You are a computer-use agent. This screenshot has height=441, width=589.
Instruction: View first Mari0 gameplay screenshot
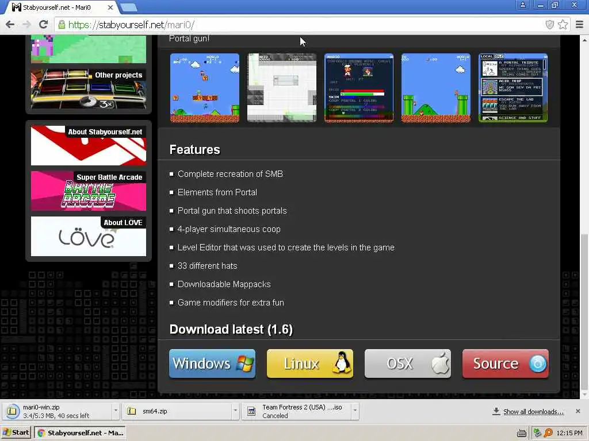(205, 88)
